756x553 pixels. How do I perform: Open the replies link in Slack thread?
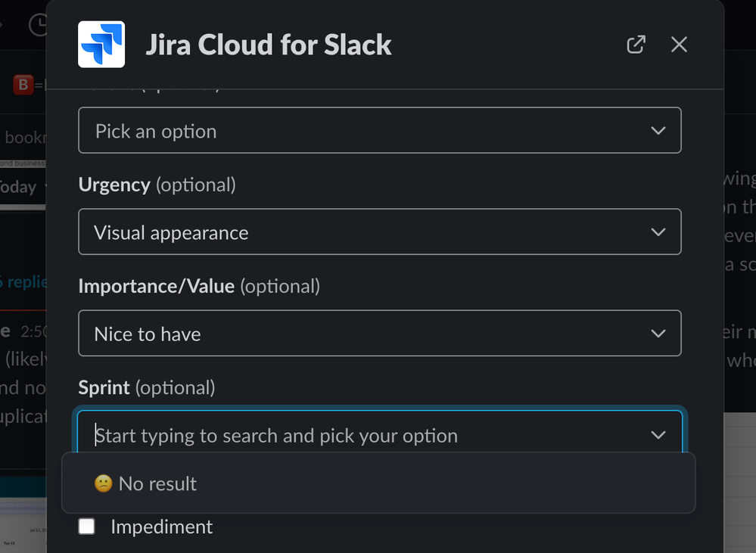pyautogui.click(x=23, y=281)
